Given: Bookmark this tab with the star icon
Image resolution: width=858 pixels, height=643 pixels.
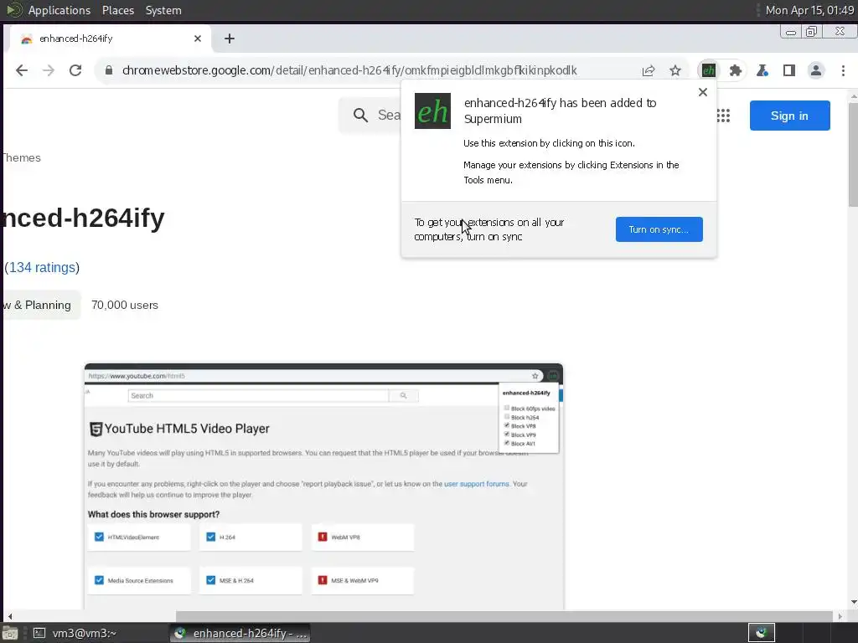Looking at the screenshot, I should (675, 70).
